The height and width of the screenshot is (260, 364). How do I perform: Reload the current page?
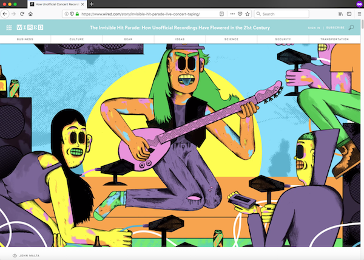tap(22, 13)
